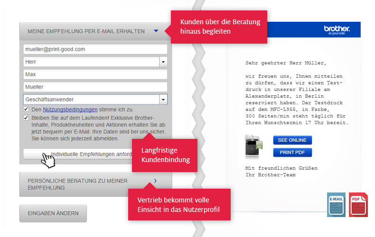The height and width of the screenshot is (237, 375).
Task: Click the E-MAIL document icon
Action: point(336,205)
